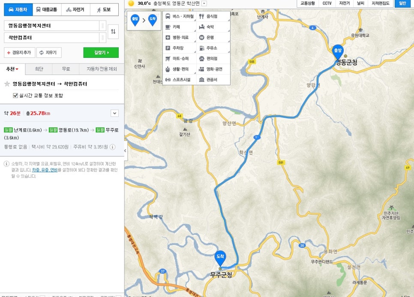Click the 경유지추가 add waypoint button

click(20, 53)
